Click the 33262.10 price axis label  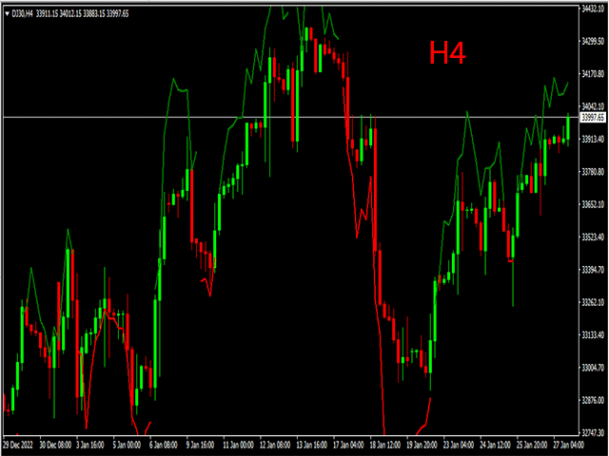593,302
